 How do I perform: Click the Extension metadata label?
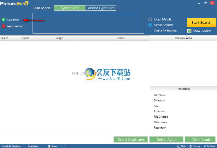coord(159,111)
